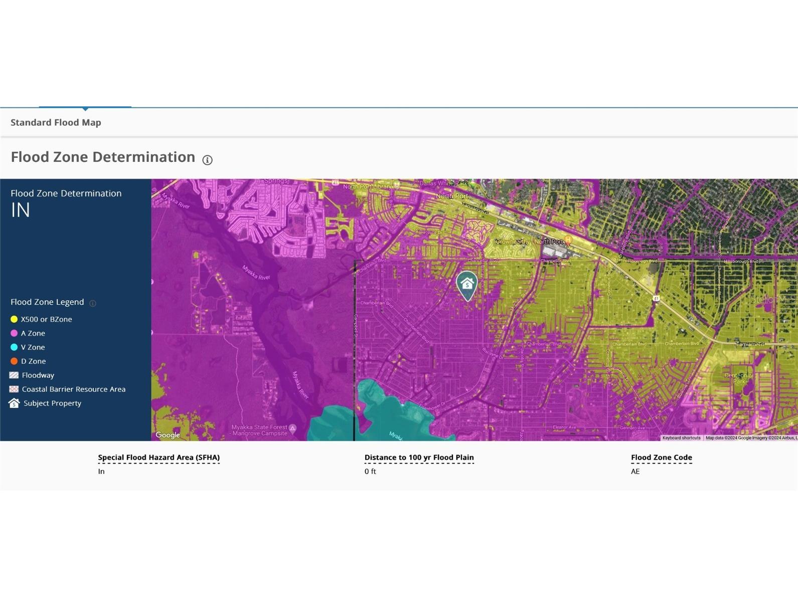This screenshot has height=598, width=798.
Task: Click the cyan V Zone legend swatch
Action: click(x=14, y=347)
